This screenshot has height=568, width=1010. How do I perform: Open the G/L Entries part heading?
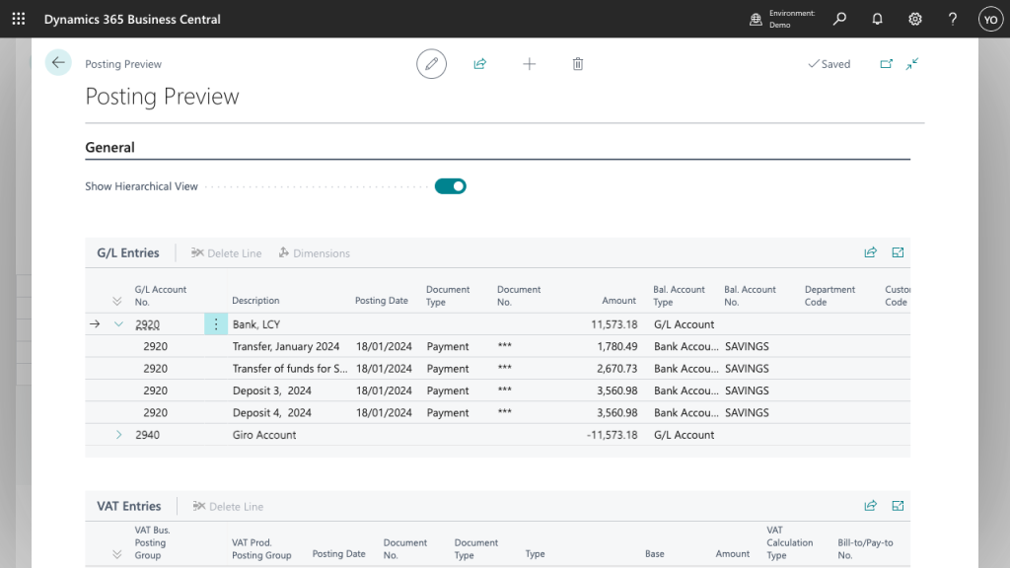point(128,253)
